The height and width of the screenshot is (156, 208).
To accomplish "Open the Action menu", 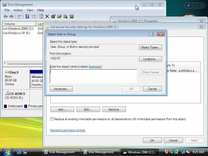I will (18, 10).
